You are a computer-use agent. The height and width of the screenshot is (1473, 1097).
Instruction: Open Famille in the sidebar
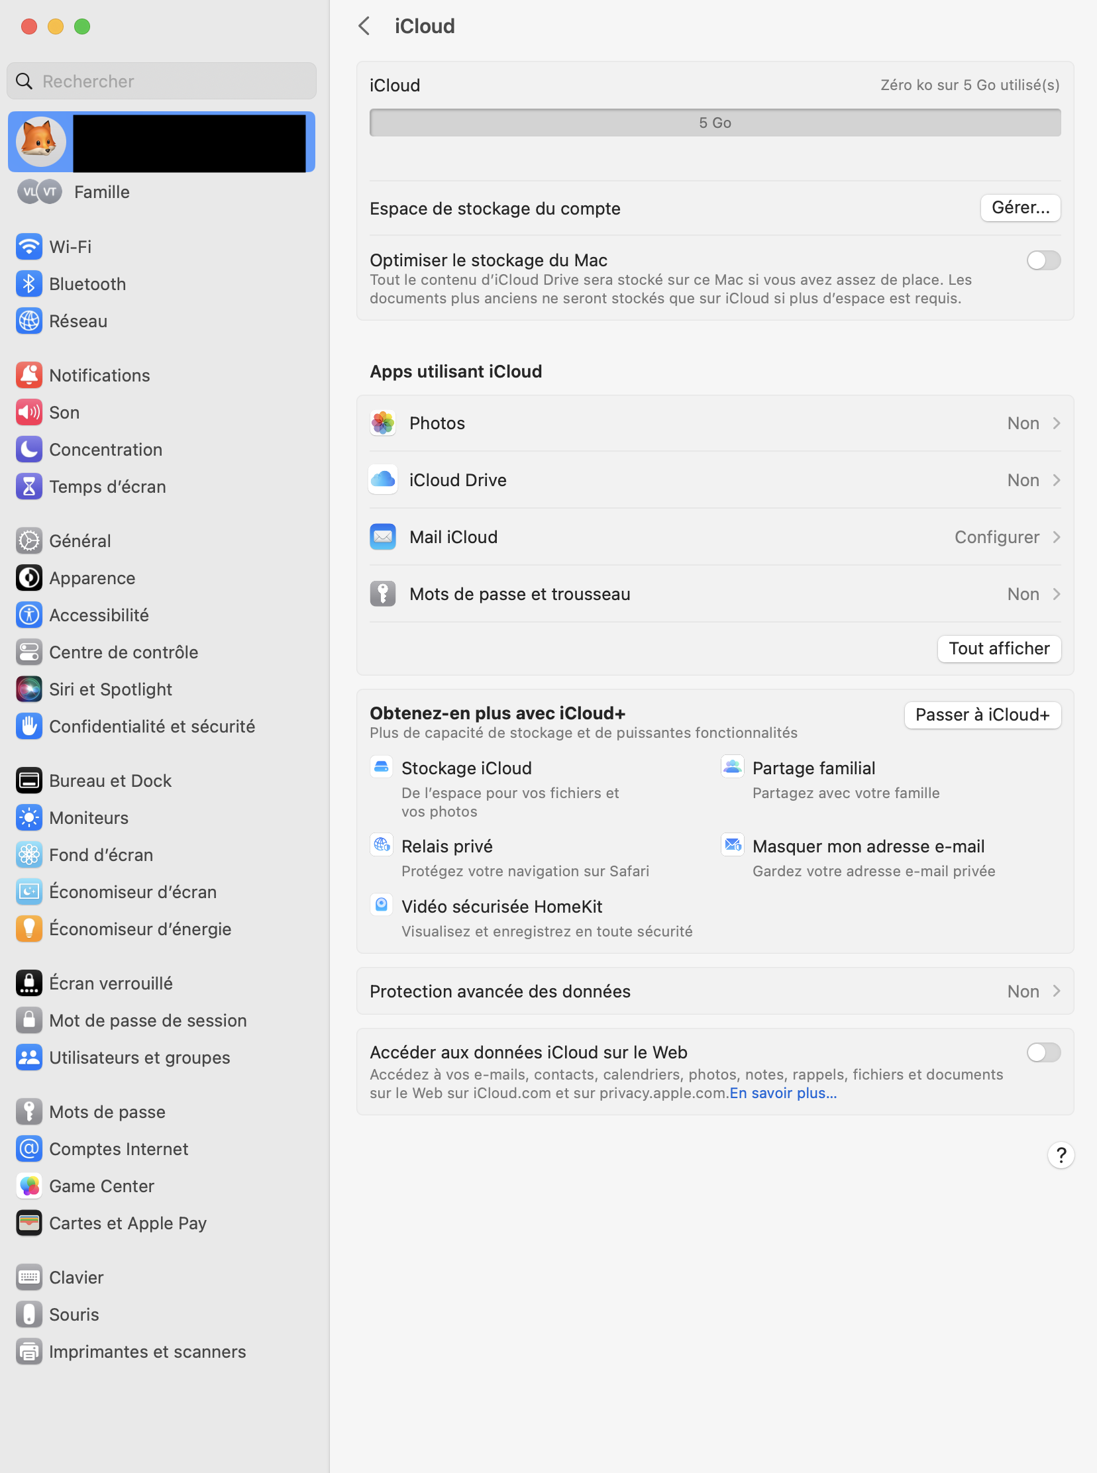click(162, 193)
